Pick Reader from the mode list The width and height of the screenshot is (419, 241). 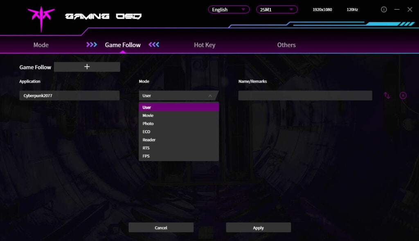point(179,140)
